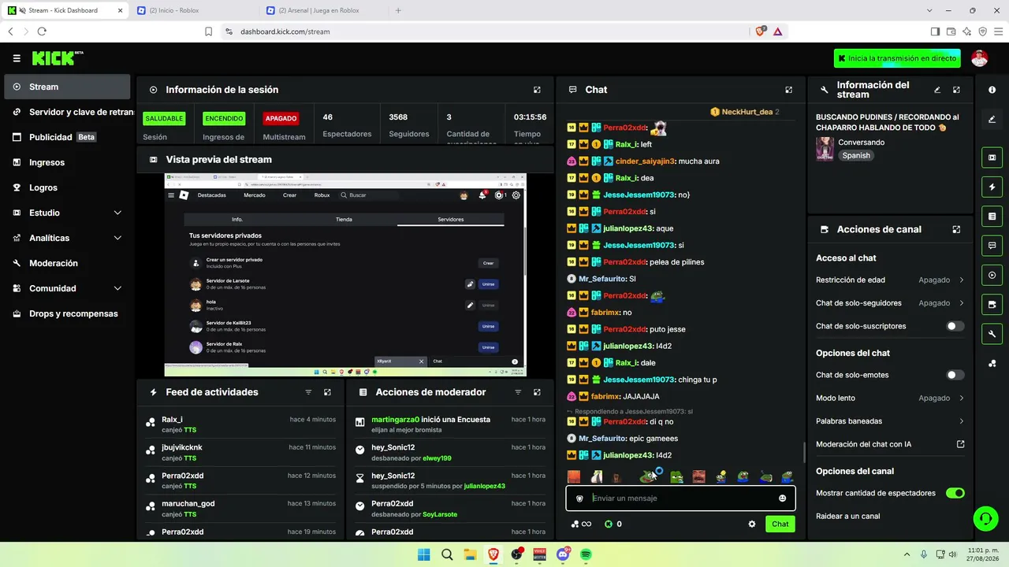Go to Publicidad in the sidebar

67,137
